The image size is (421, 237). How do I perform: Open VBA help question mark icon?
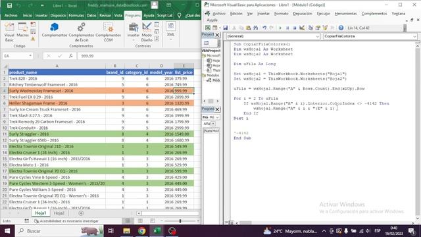tap(341, 28)
